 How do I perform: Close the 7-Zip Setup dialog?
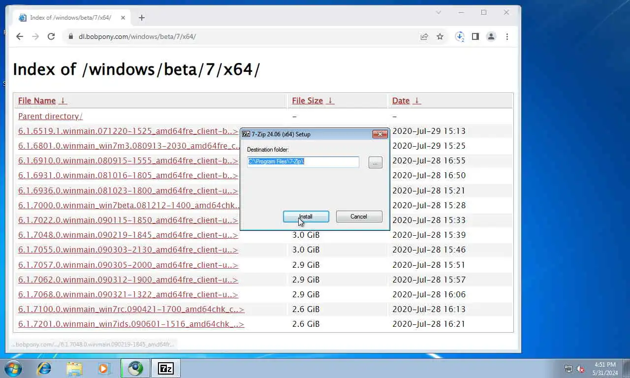pyautogui.click(x=379, y=134)
